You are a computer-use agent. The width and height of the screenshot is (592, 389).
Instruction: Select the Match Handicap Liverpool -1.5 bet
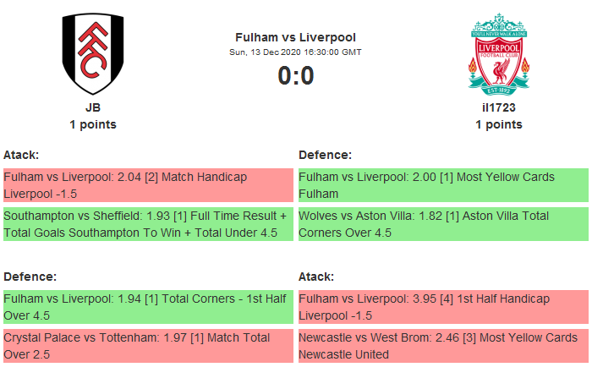pos(148,185)
